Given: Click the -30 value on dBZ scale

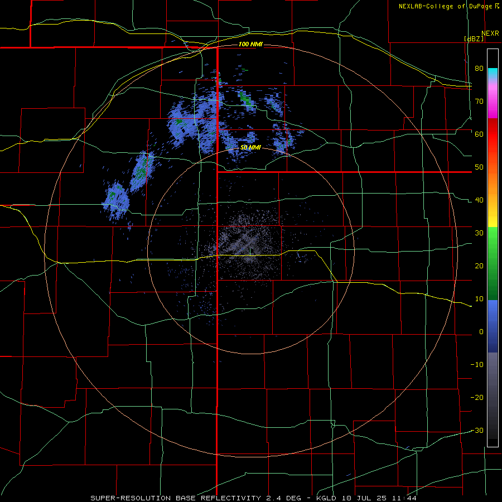Looking at the screenshot, I should pyautogui.click(x=477, y=431).
